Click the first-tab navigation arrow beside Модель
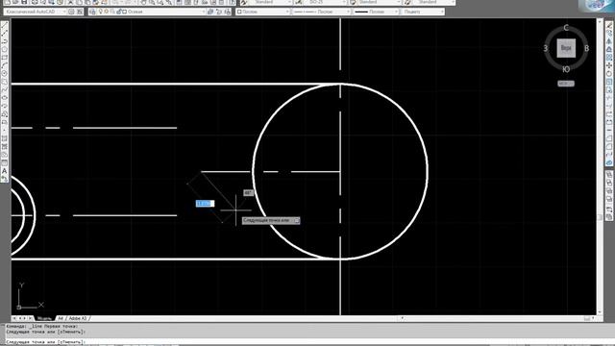This screenshot has height=346, width=615. pos(14,318)
